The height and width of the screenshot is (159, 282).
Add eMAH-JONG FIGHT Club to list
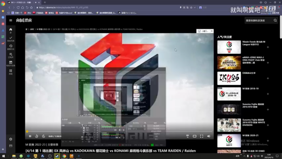point(268,63)
